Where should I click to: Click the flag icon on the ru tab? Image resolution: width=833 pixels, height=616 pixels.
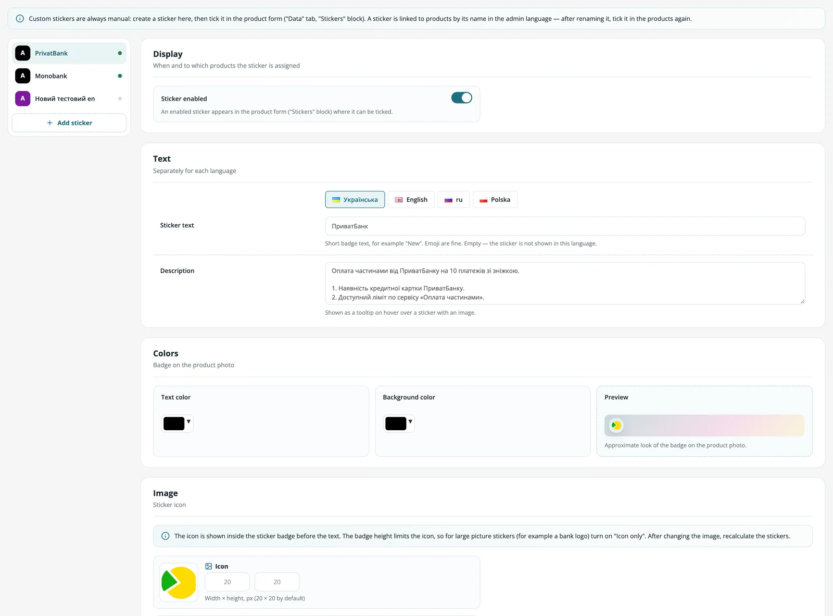pos(448,200)
